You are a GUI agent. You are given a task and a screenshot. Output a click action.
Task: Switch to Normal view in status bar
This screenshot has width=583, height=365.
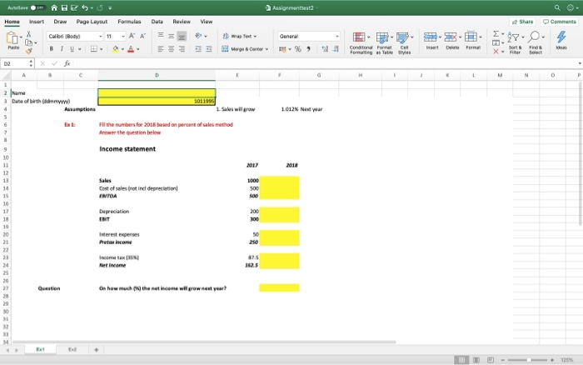(461, 360)
